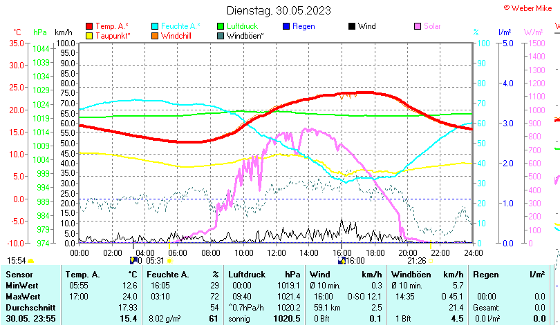This screenshot has width=560, height=325.
Task: Click the 'Sensor' table header
Action: click(19, 275)
